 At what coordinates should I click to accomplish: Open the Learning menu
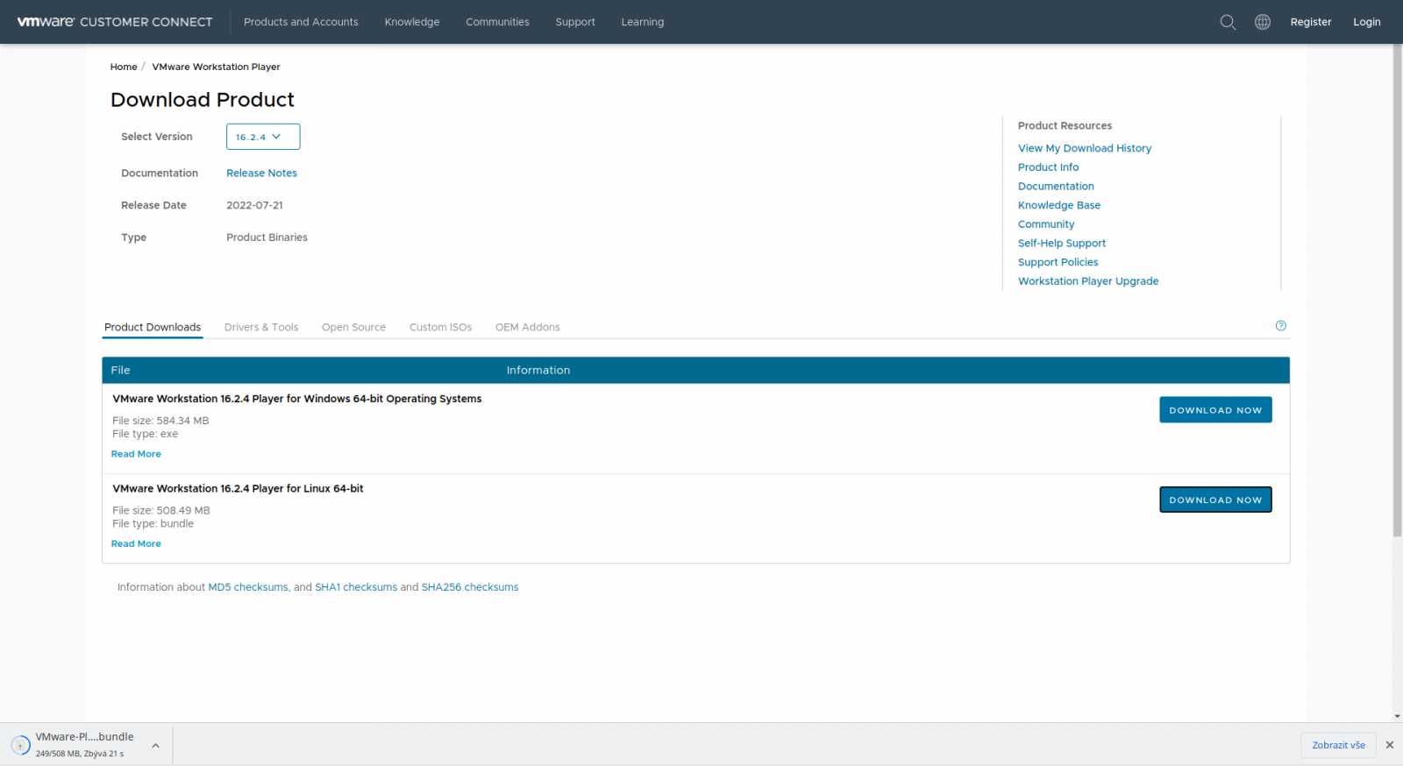click(x=643, y=22)
